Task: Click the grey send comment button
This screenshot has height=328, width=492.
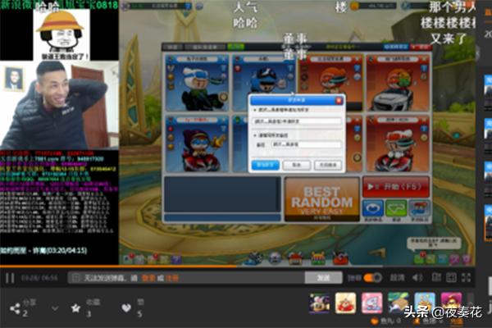Action: click(323, 278)
